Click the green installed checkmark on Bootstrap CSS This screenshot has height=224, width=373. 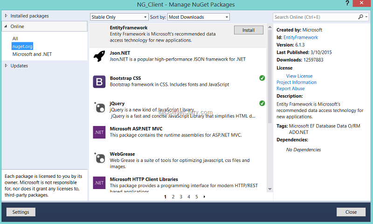click(x=262, y=78)
